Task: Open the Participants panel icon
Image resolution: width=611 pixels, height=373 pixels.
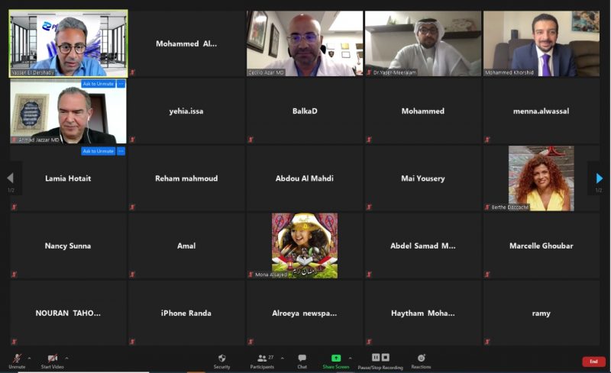Action: point(262,358)
